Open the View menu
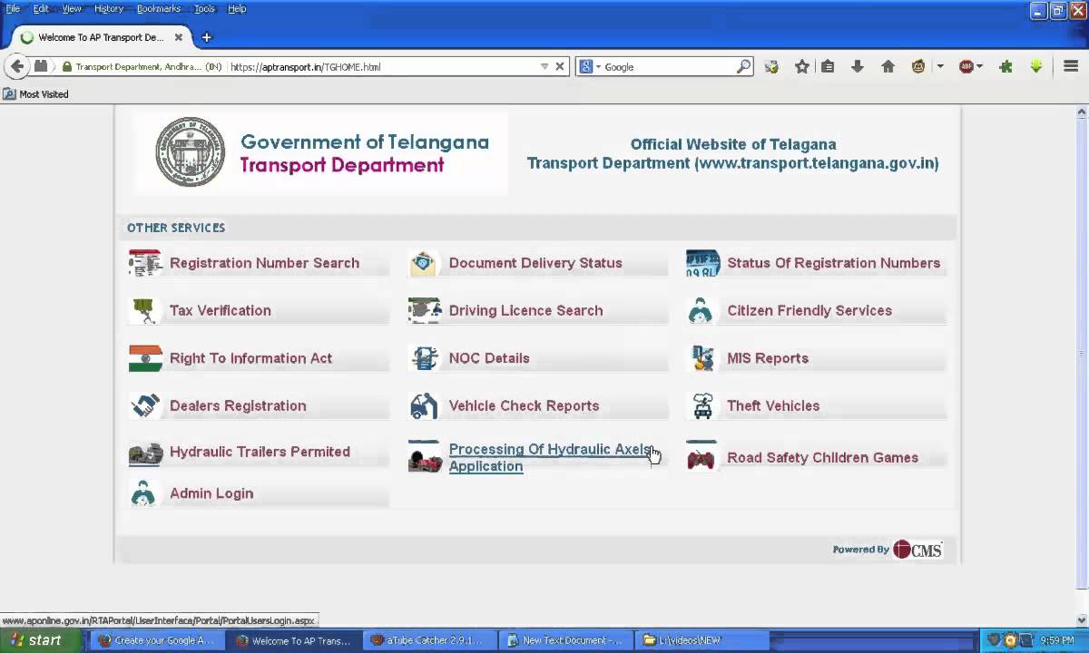The image size is (1089, 653). 71,8
